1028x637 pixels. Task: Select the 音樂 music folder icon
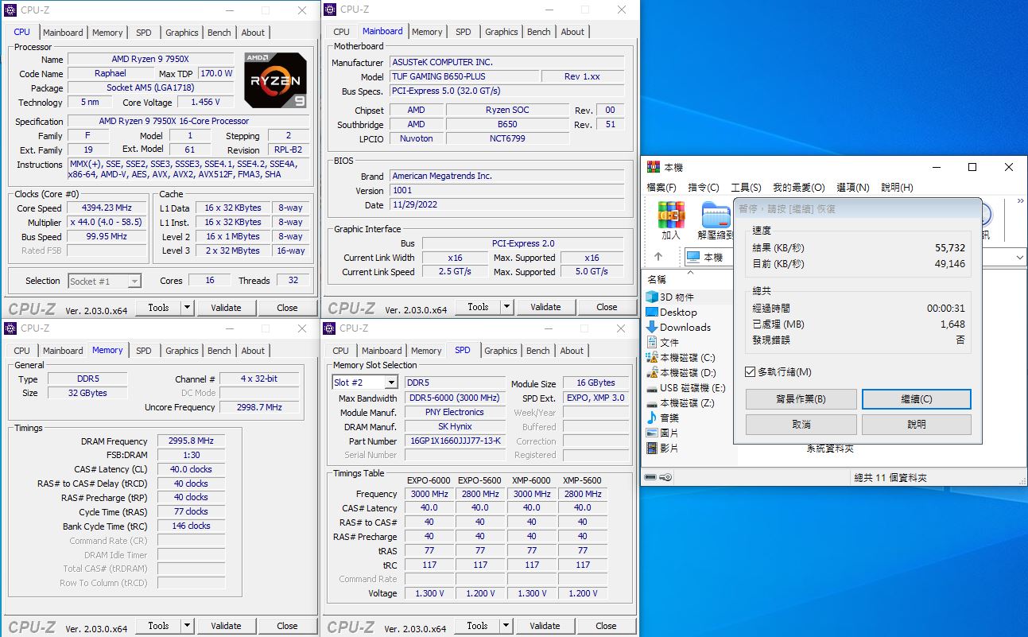click(653, 418)
